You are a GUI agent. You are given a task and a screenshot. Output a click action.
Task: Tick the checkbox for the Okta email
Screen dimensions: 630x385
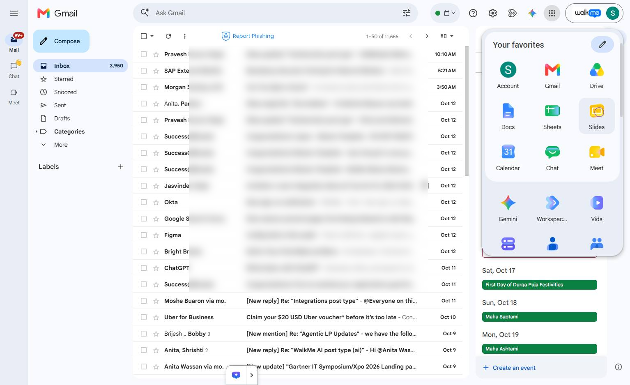pyautogui.click(x=143, y=202)
